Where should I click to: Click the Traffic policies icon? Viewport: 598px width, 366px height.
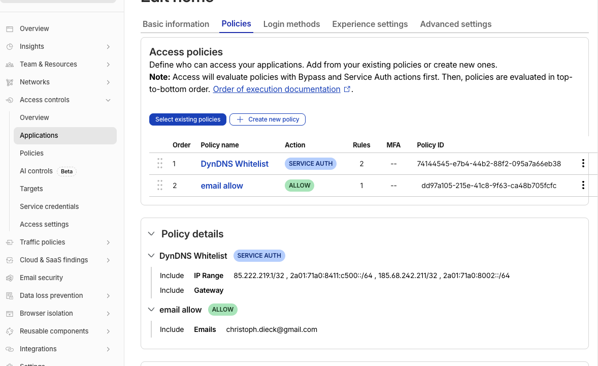pyautogui.click(x=10, y=242)
